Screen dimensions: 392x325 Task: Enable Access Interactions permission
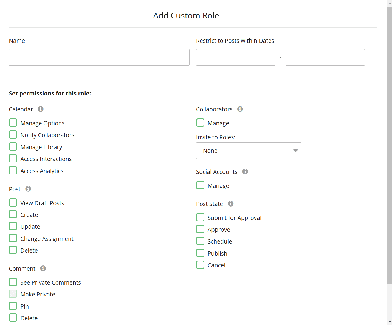(x=13, y=158)
